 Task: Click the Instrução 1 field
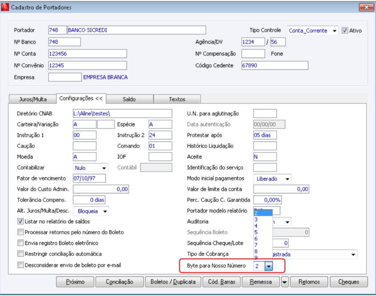85,135
